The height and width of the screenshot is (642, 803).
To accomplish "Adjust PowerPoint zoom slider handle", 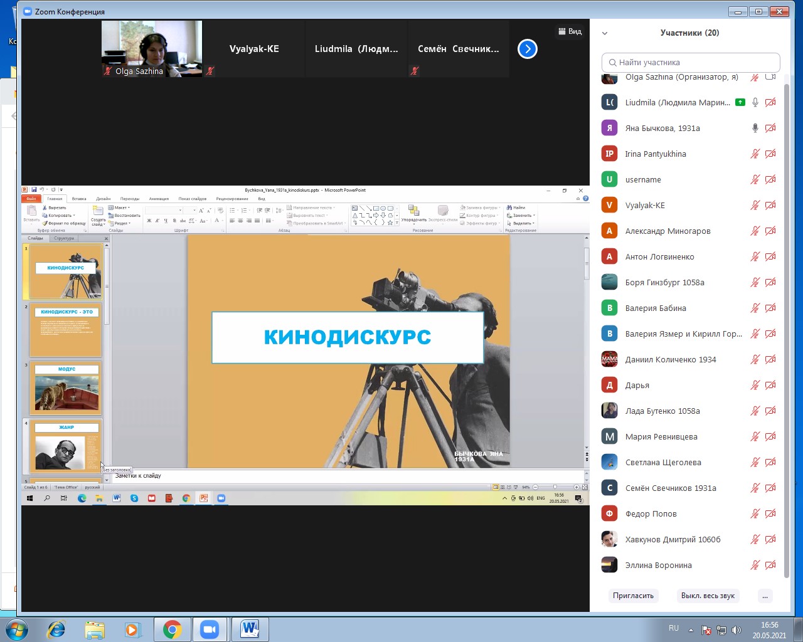I will pos(555,487).
